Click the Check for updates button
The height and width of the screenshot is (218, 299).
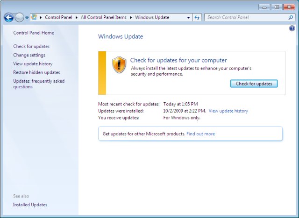254,84
